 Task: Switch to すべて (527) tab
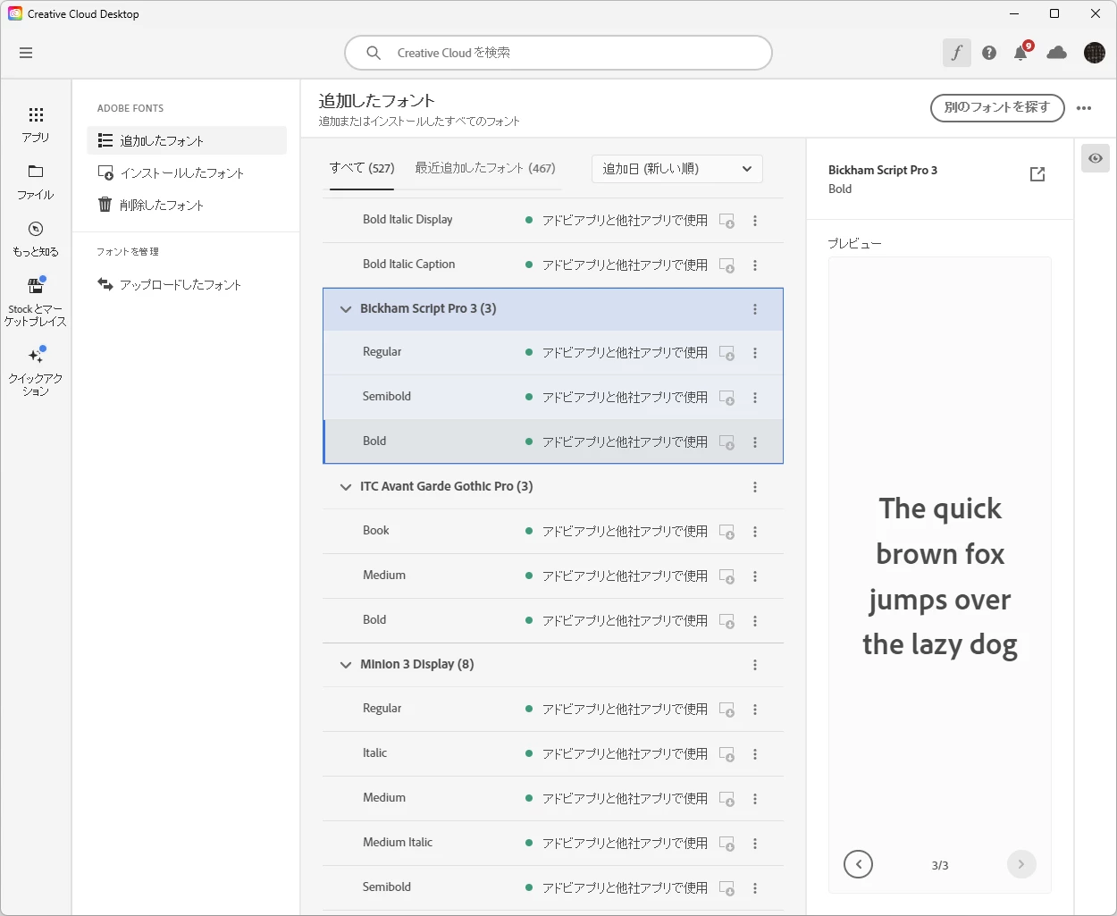click(362, 168)
